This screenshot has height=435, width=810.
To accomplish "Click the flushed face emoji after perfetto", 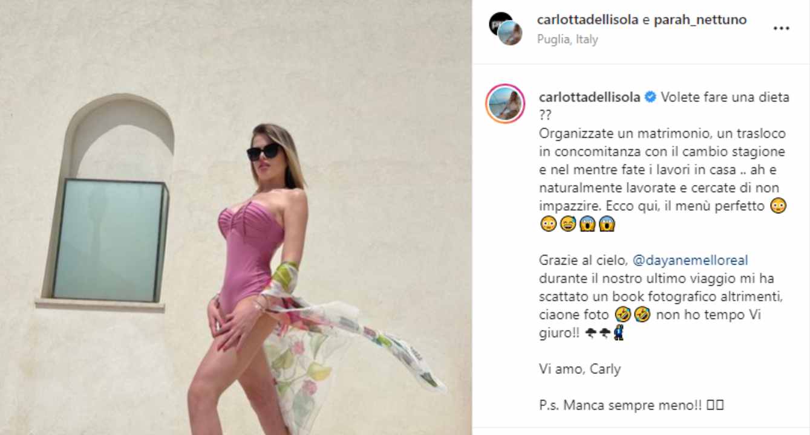I will point(779,206).
